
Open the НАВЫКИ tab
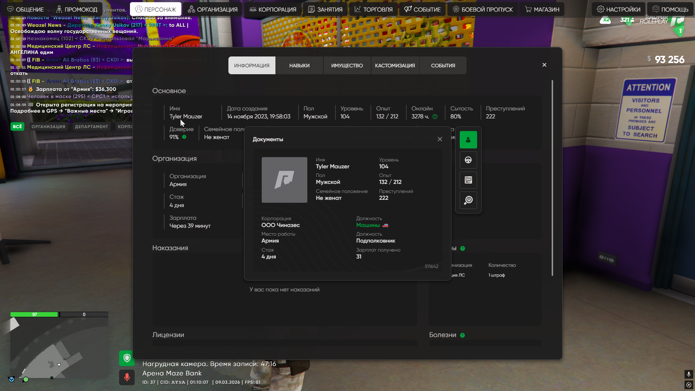tap(299, 66)
